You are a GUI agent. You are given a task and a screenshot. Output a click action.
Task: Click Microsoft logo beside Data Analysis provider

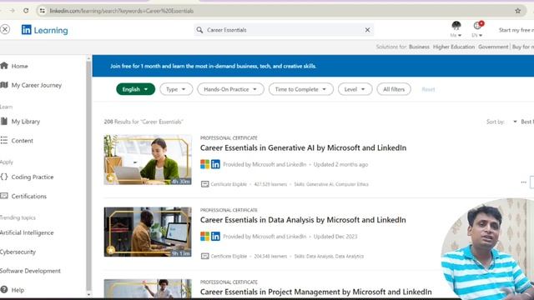205,237
